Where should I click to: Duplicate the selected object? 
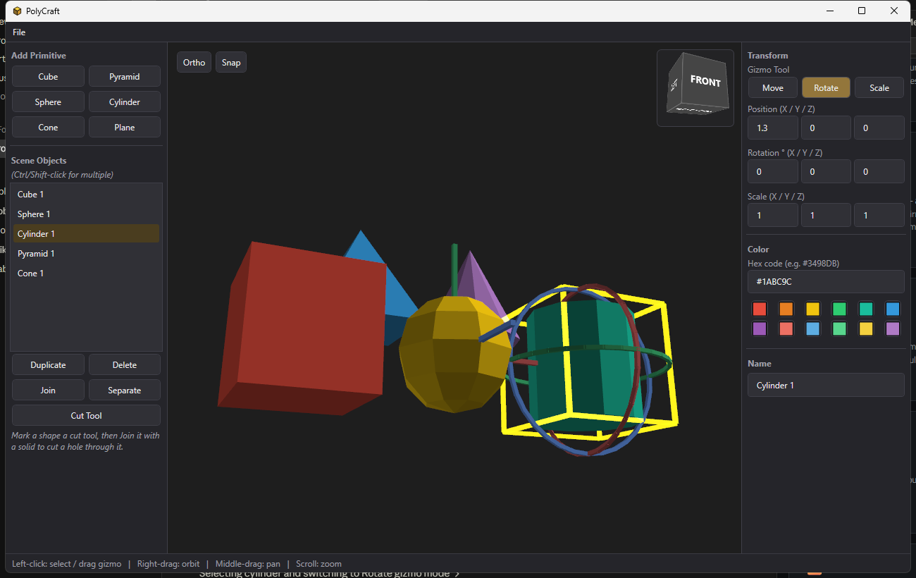48,364
